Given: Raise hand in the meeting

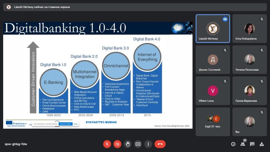Looking at the screenshot, I should coord(128,144).
